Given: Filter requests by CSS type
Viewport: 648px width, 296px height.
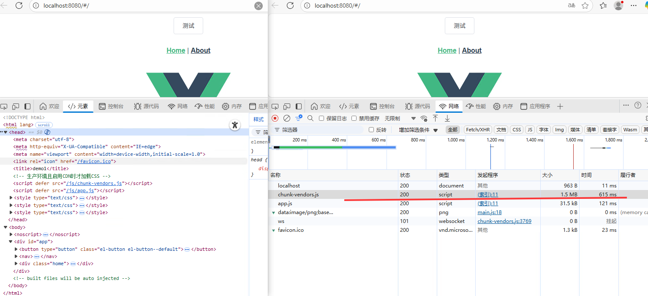Looking at the screenshot, I should (x=517, y=130).
